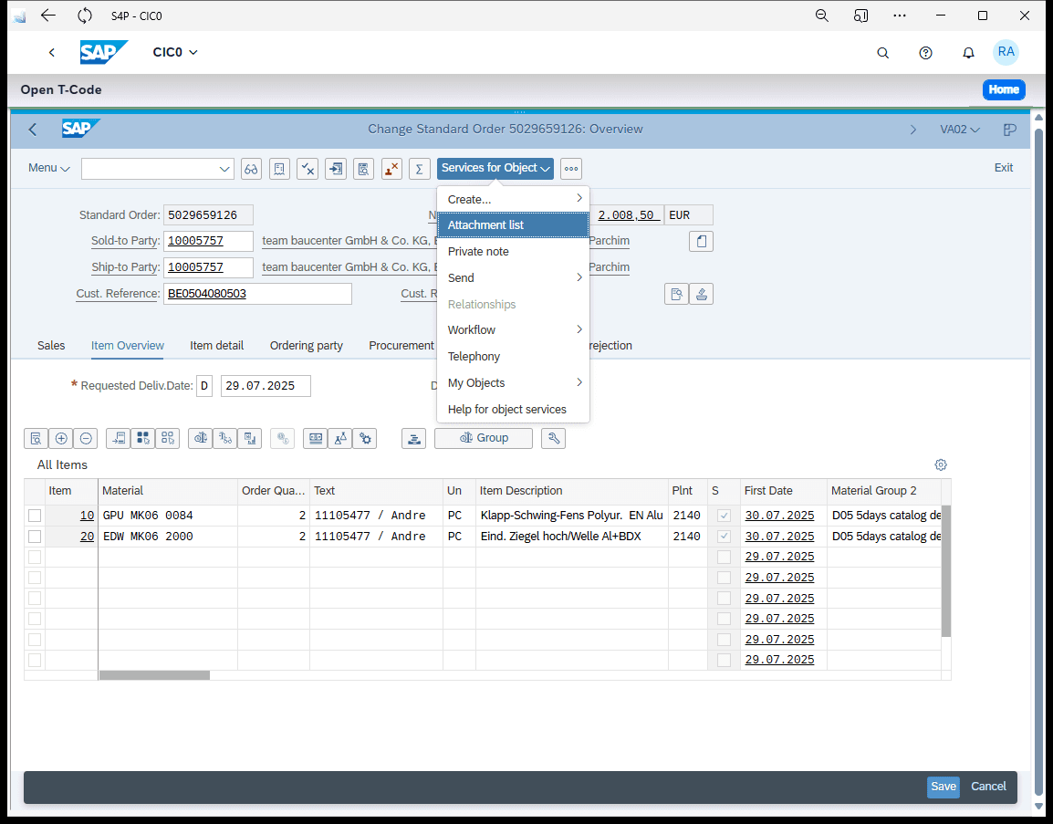Click the Cancel button

[x=988, y=787]
